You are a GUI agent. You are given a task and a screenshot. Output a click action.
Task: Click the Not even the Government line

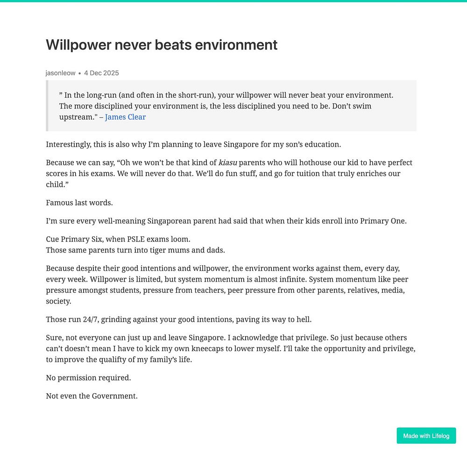(x=92, y=396)
